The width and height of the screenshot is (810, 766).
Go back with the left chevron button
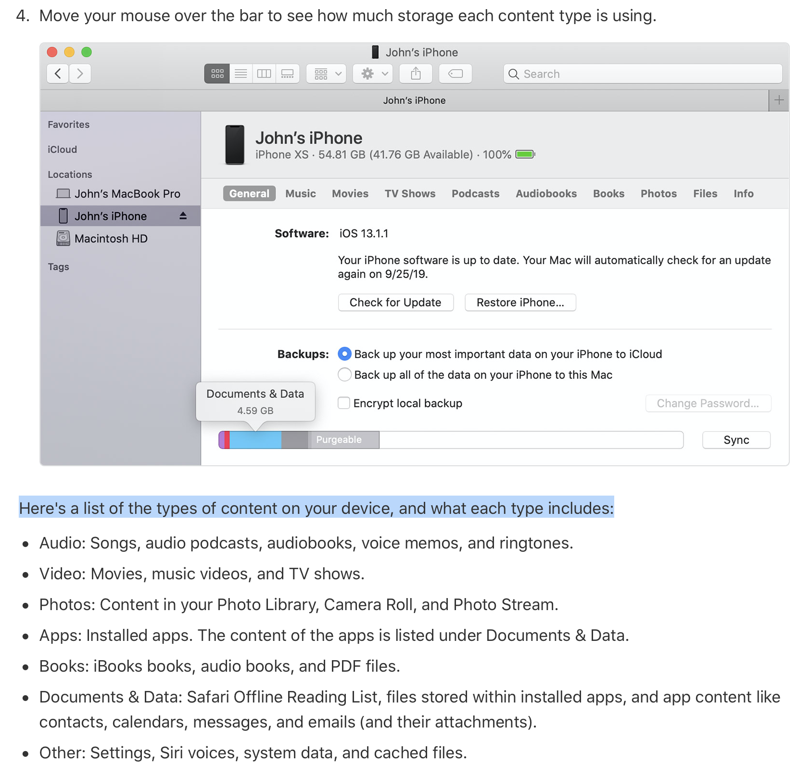coord(58,74)
